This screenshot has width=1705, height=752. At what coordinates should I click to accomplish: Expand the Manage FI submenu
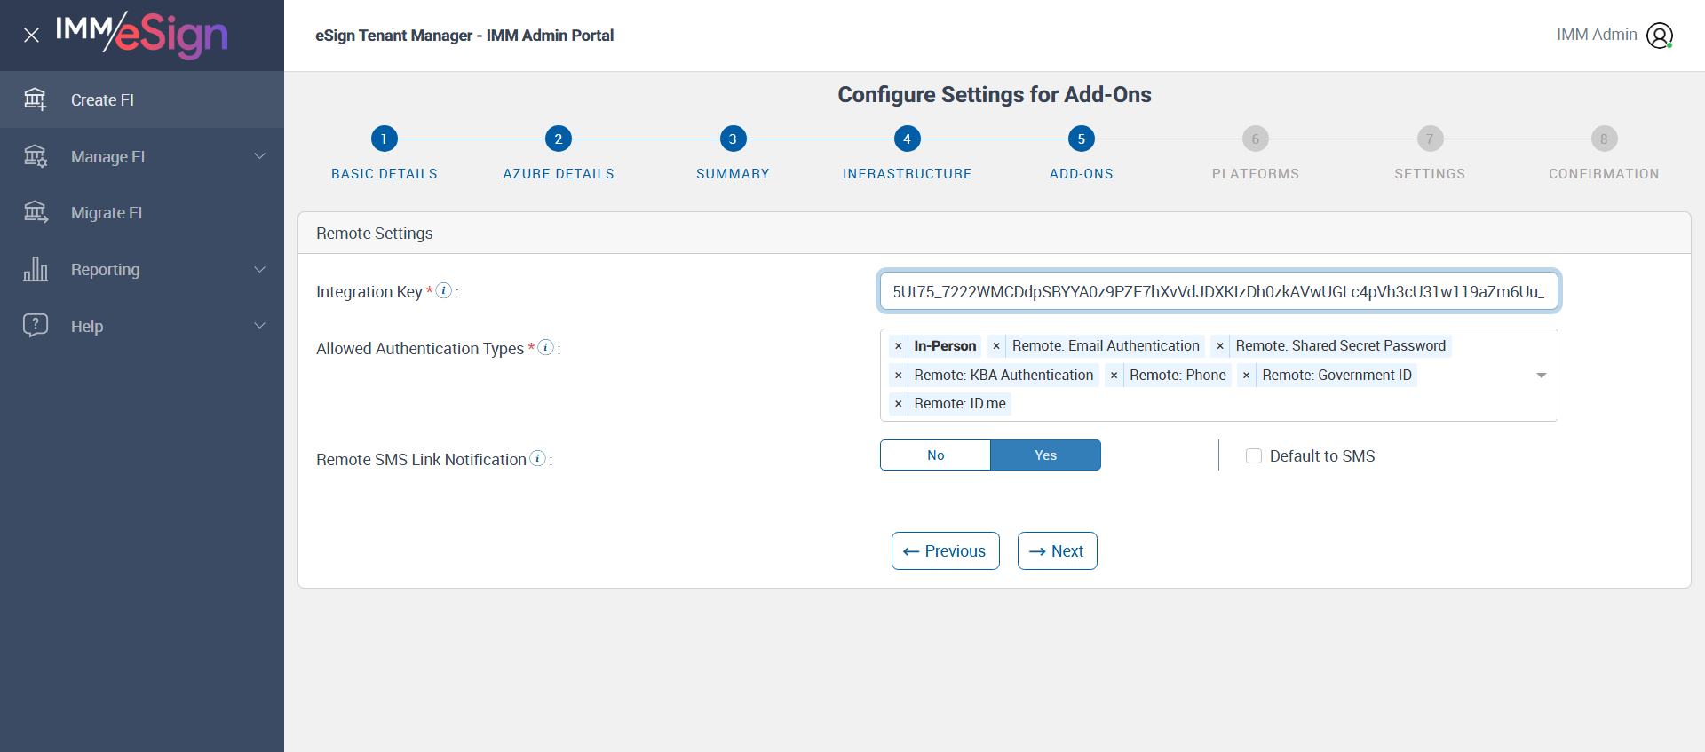tap(259, 156)
